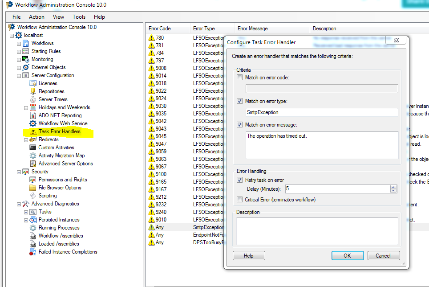Image resolution: width=429 pixels, height=287 pixels.
Task: Click the Delay (Minutes) value field
Action: pyautogui.click(x=338, y=189)
